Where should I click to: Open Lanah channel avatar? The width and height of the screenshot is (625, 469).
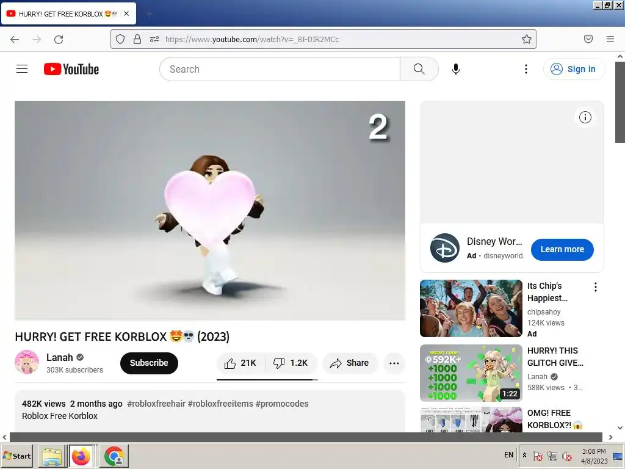pyautogui.click(x=27, y=363)
